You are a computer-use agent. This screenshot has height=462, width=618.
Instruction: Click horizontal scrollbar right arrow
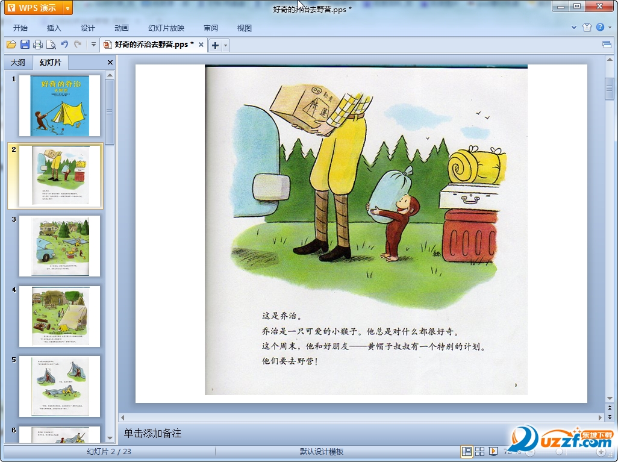601,417
